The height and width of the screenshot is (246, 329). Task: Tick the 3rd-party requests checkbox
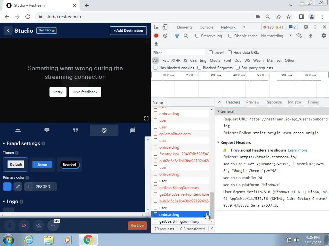(x=238, y=68)
